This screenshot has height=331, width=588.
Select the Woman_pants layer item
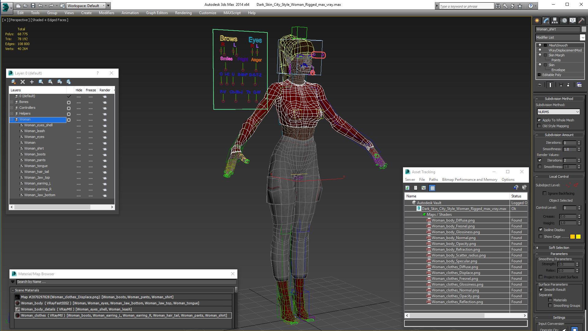click(35, 160)
